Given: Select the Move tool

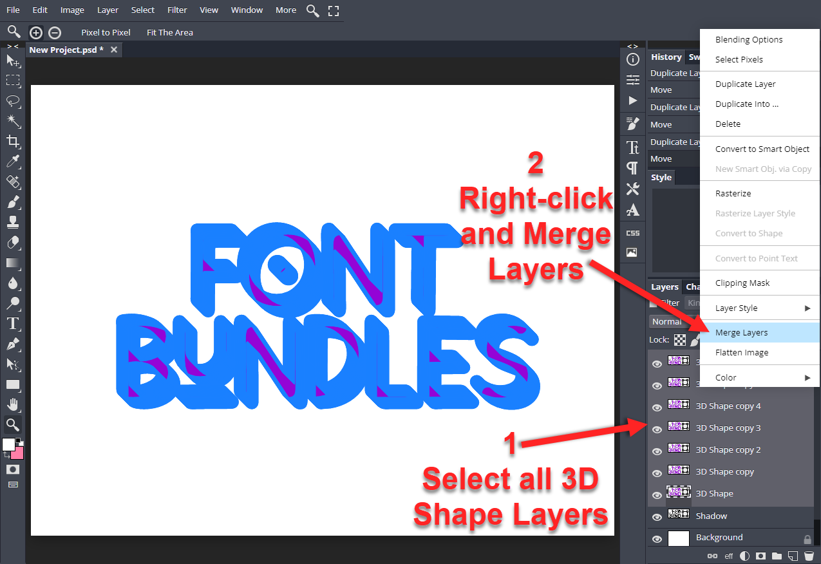Looking at the screenshot, I should tap(13, 61).
